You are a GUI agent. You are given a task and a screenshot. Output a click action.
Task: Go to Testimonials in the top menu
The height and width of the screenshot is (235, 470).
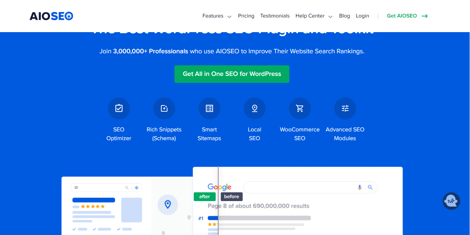275,16
